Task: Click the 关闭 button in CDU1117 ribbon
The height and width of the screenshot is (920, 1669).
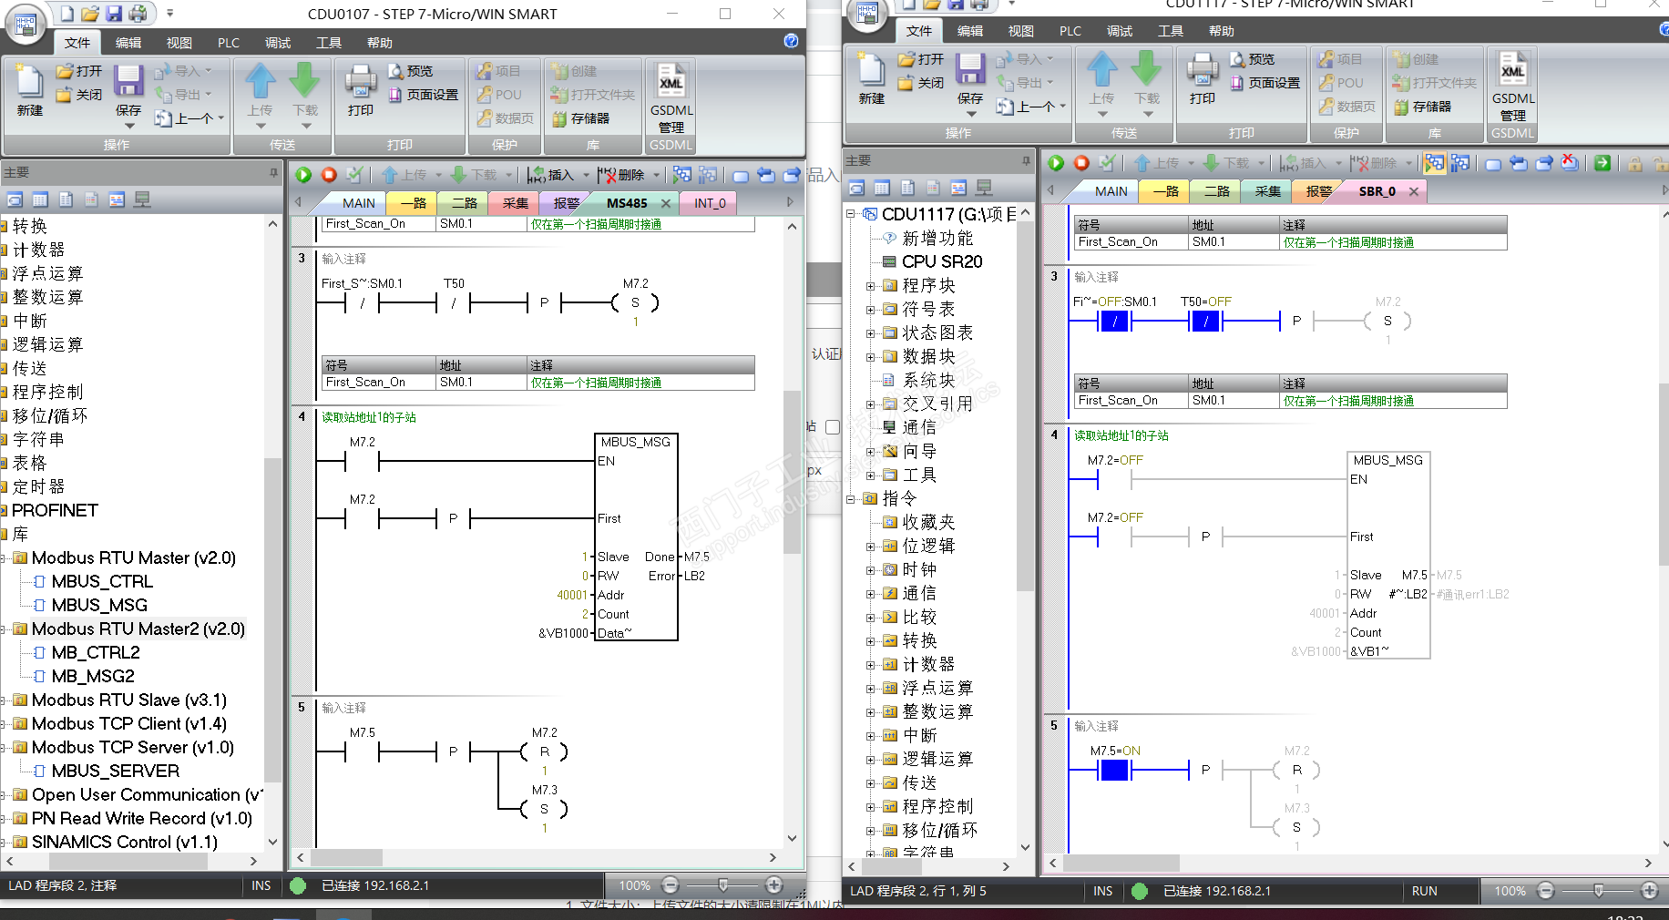Action: (921, 83)
